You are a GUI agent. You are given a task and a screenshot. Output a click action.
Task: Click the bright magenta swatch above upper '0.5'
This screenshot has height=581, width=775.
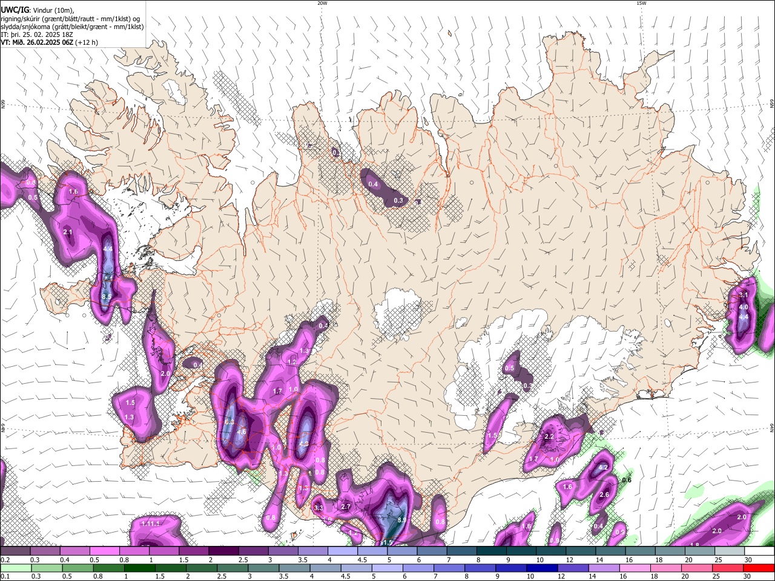[104, 551]
